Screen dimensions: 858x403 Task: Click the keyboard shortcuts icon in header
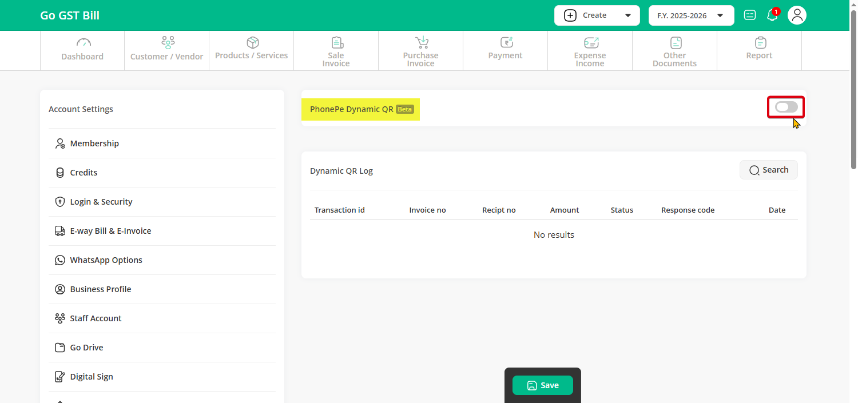point(750,15)
